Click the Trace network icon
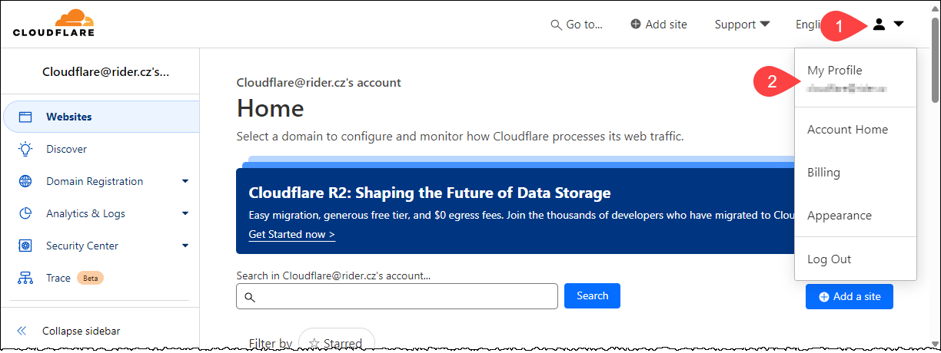The height and width of the screenshot is (353, 941). 25,279
